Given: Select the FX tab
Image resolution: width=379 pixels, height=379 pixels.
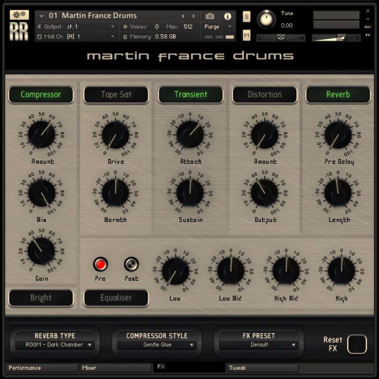Looking at the screenshot, I should pyautogui.click(x=189, y=367).
